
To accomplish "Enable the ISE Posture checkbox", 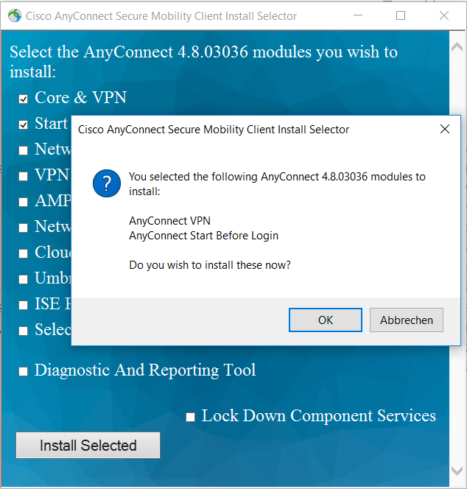I will 24,305.
